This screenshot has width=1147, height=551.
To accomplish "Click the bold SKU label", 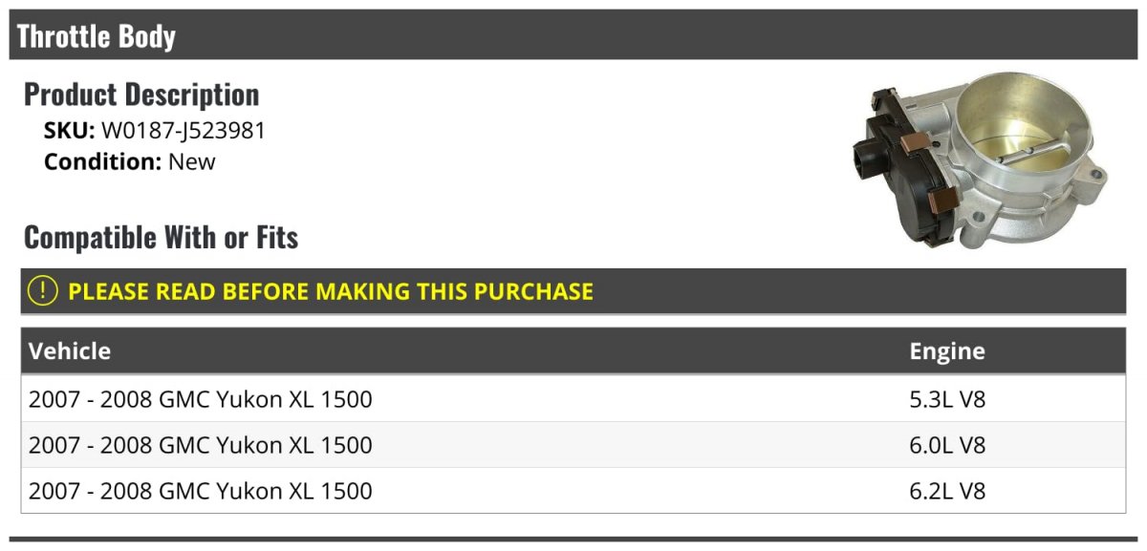I will [69, 131].
